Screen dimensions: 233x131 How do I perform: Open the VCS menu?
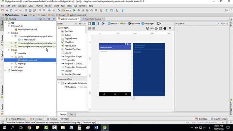pyautogui.click(x=75, y=6)
